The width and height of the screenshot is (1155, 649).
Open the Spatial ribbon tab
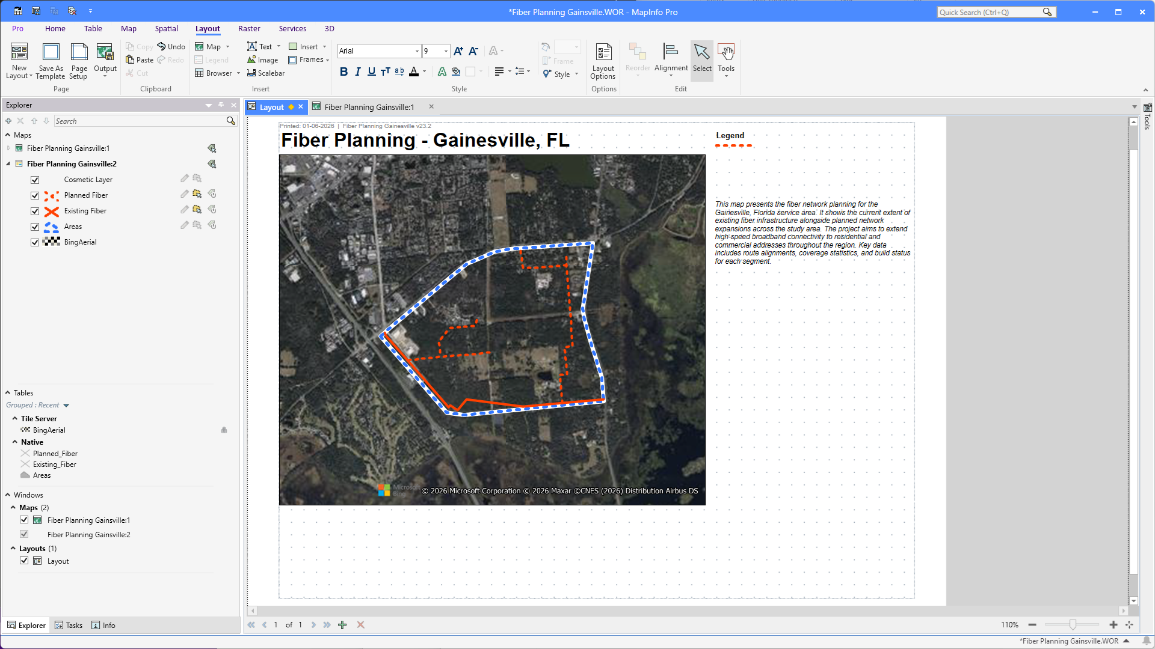(166, 28)
